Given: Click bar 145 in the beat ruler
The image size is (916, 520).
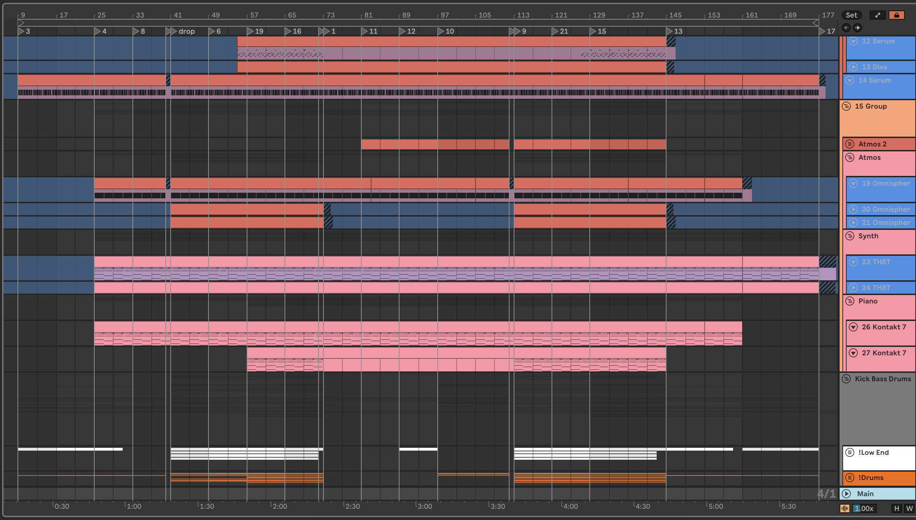Looking at the screenshot, I should (674, 15).
